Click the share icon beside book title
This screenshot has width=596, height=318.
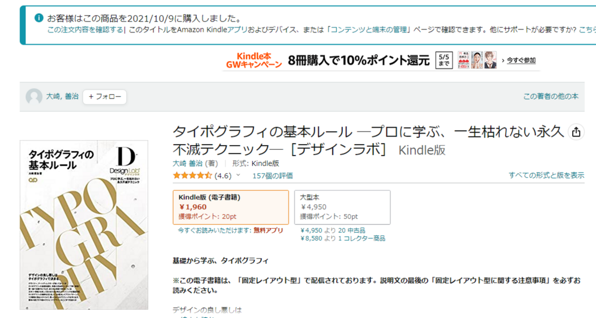coord(576,132)
